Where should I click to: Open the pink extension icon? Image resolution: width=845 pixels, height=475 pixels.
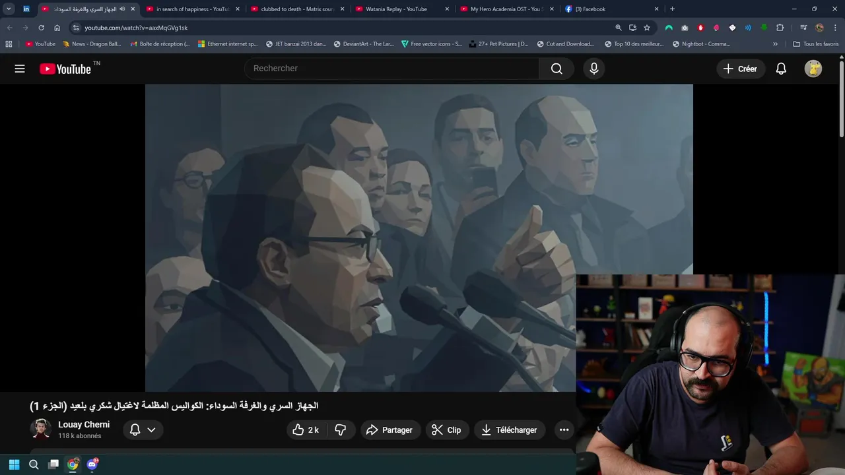point(716,28)
